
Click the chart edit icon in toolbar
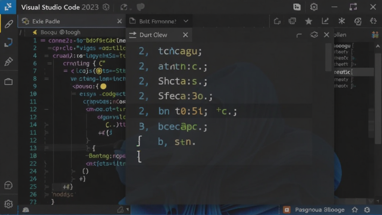pos(325,21)
